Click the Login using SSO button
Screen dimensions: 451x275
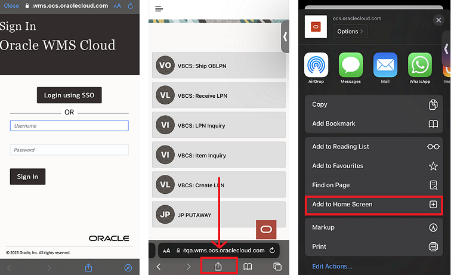point(69,95)
